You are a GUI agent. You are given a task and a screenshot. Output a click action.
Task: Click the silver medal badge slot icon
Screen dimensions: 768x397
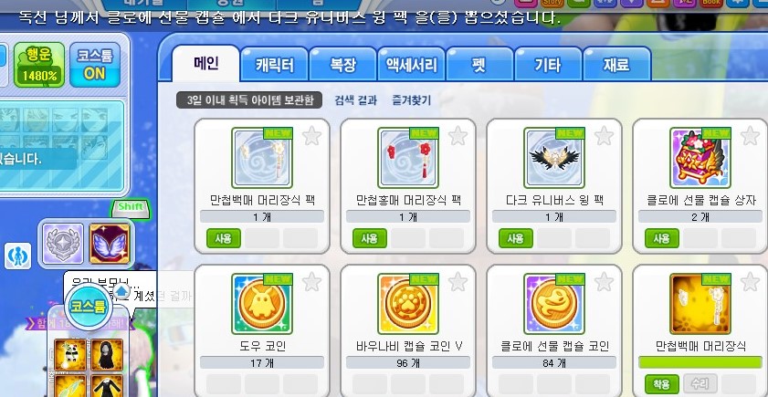(63, 244)
